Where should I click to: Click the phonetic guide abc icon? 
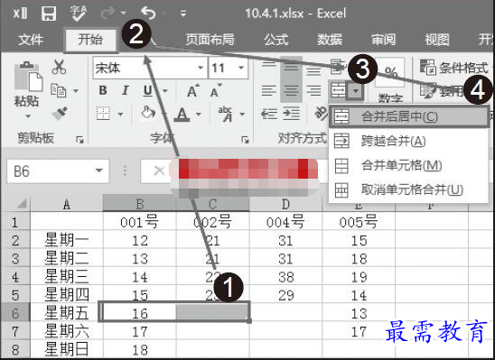coord(225,114)
